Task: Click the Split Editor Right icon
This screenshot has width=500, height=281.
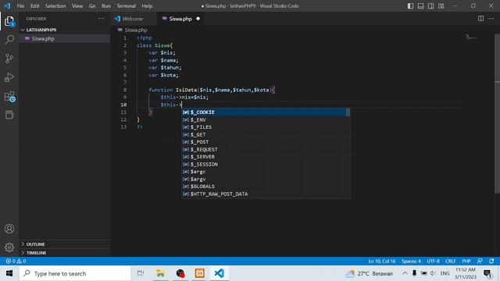Action: coord(481,19)
